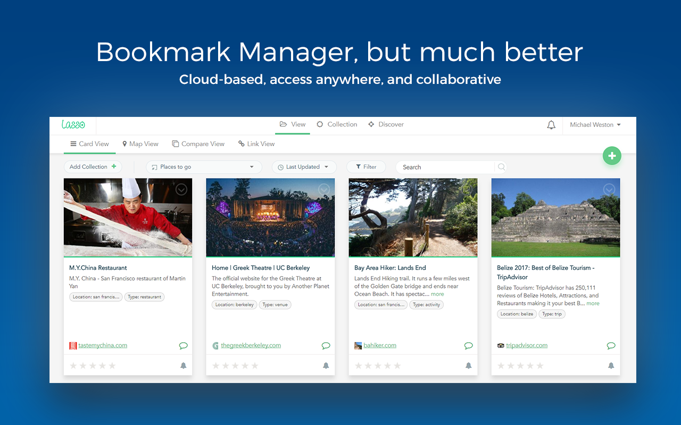The width and height of the screenshot is (681, 425).
Task: Open the notifications bell in the header
Action: pyautogui.click(x=551, y=125)
